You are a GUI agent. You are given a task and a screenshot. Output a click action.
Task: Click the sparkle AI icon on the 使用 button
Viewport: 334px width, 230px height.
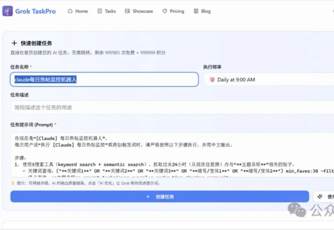point(320,197)
